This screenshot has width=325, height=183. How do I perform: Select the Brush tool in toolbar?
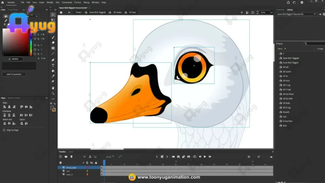[53, 38]
